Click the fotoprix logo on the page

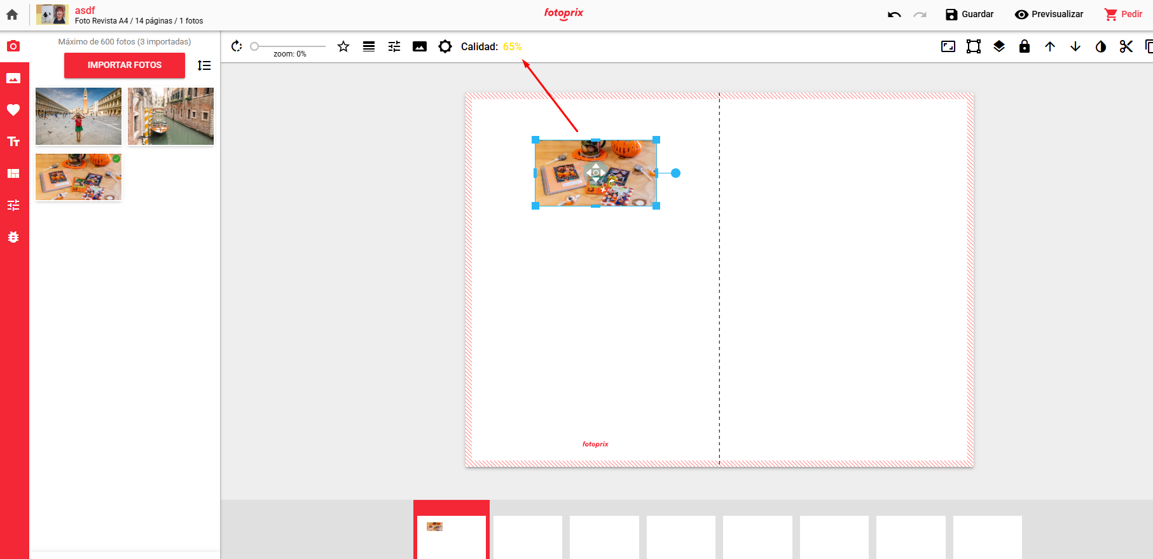[x=595, y=444]
